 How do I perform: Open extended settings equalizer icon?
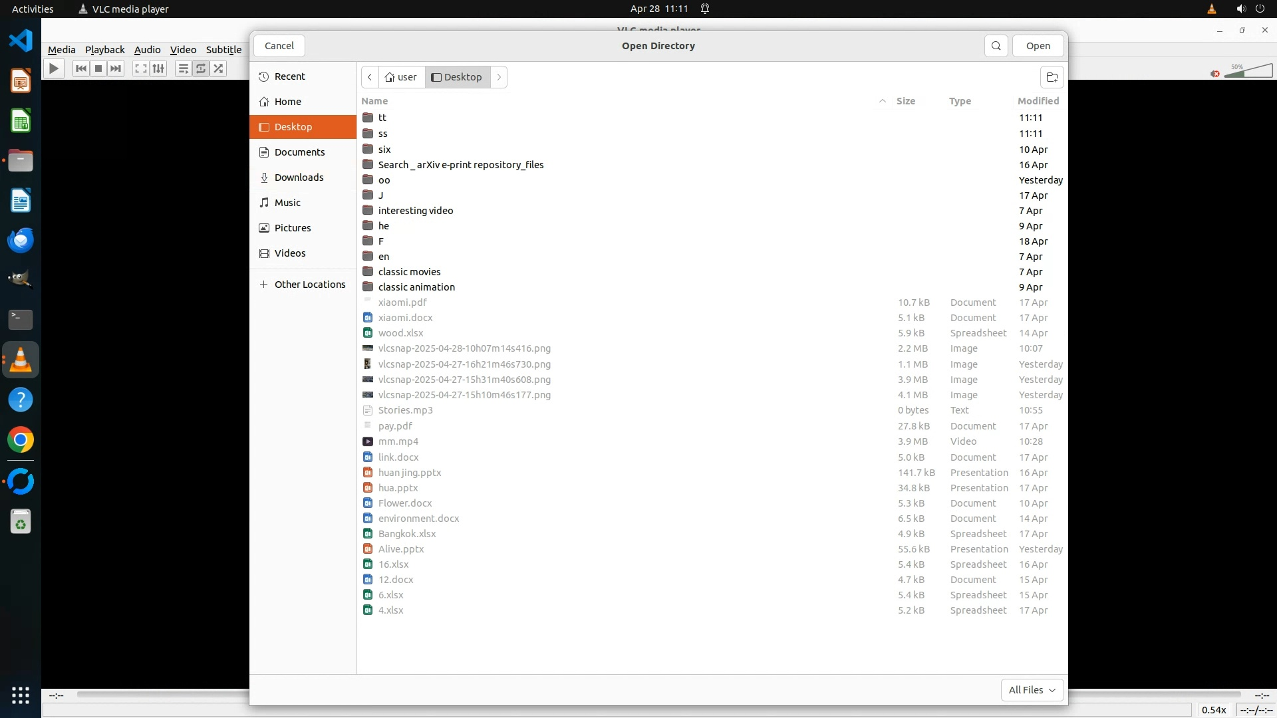158,68
